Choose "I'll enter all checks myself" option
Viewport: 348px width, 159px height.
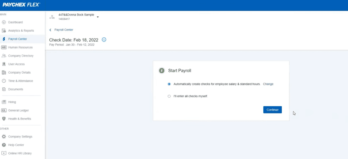(x=169, y=96)
